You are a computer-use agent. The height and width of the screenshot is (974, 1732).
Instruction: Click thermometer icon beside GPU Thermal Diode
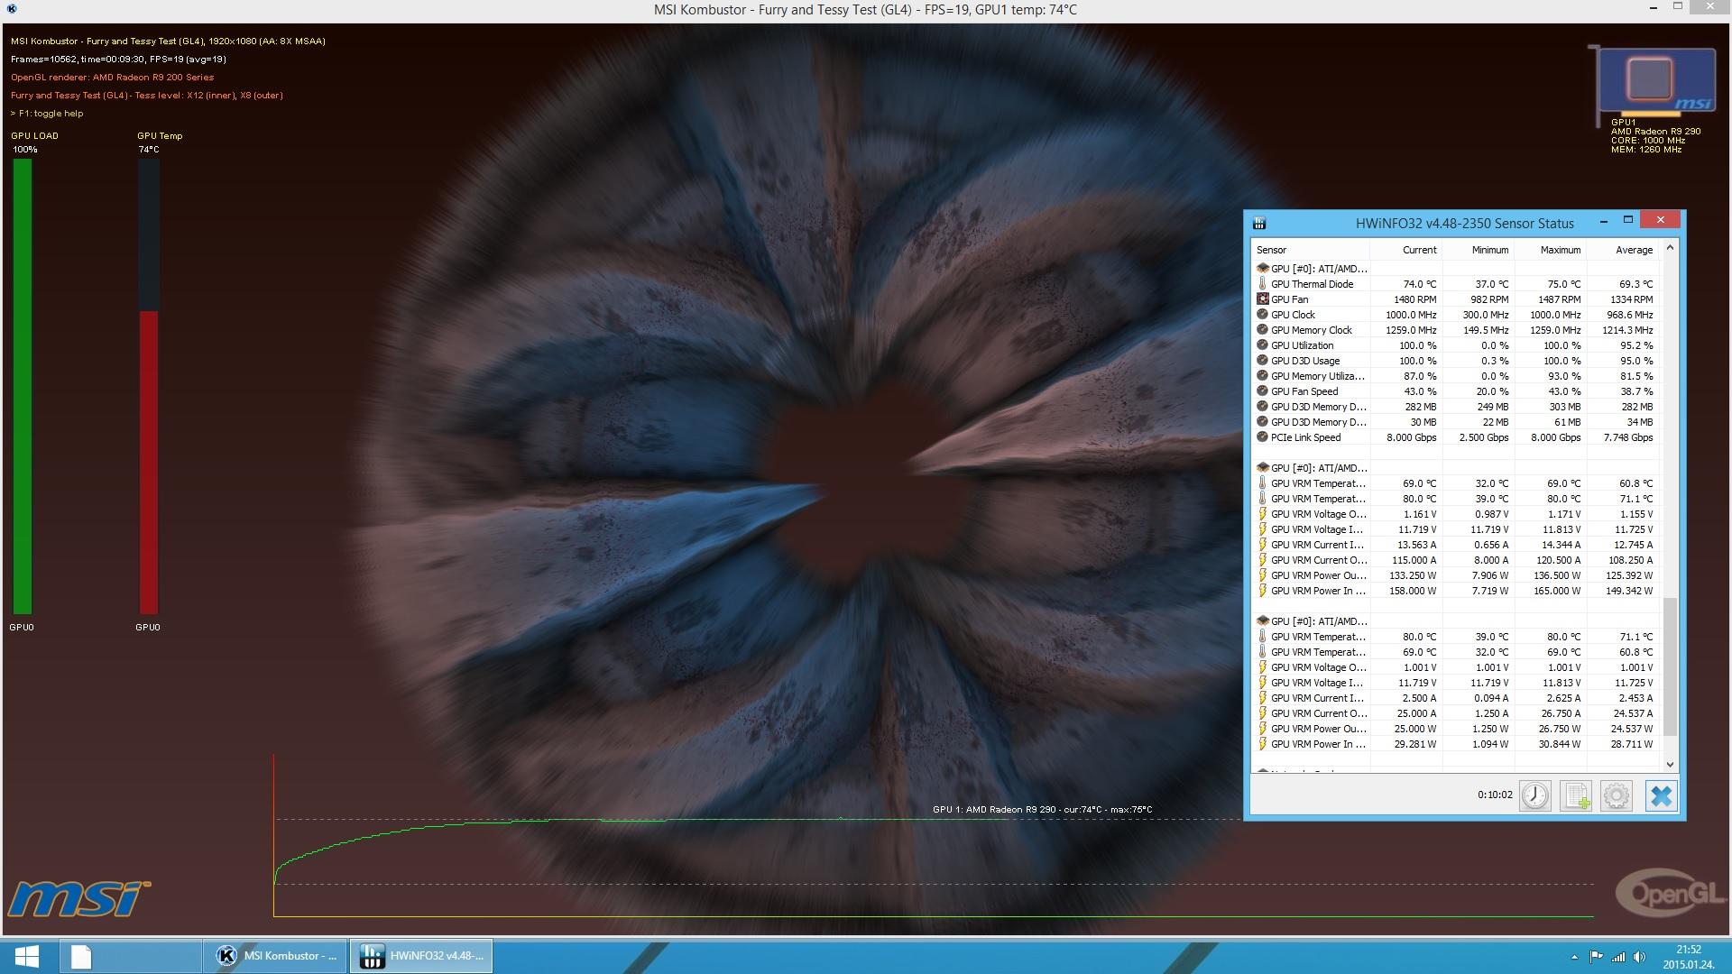1262,283
